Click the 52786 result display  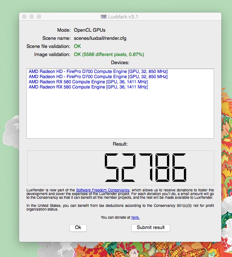point(120,167)
